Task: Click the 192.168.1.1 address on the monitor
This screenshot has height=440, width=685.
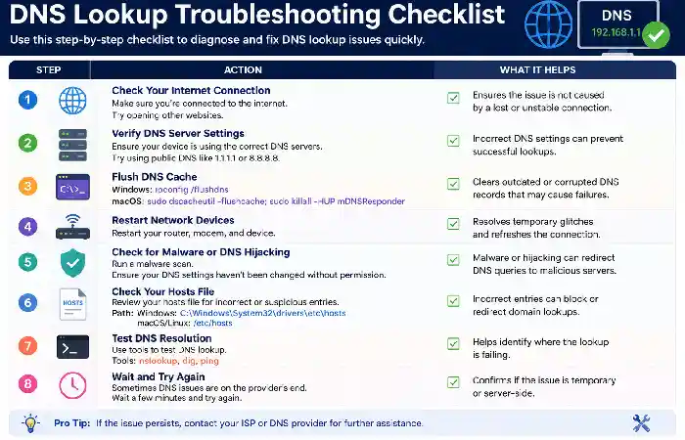Action: pos(616,32)
